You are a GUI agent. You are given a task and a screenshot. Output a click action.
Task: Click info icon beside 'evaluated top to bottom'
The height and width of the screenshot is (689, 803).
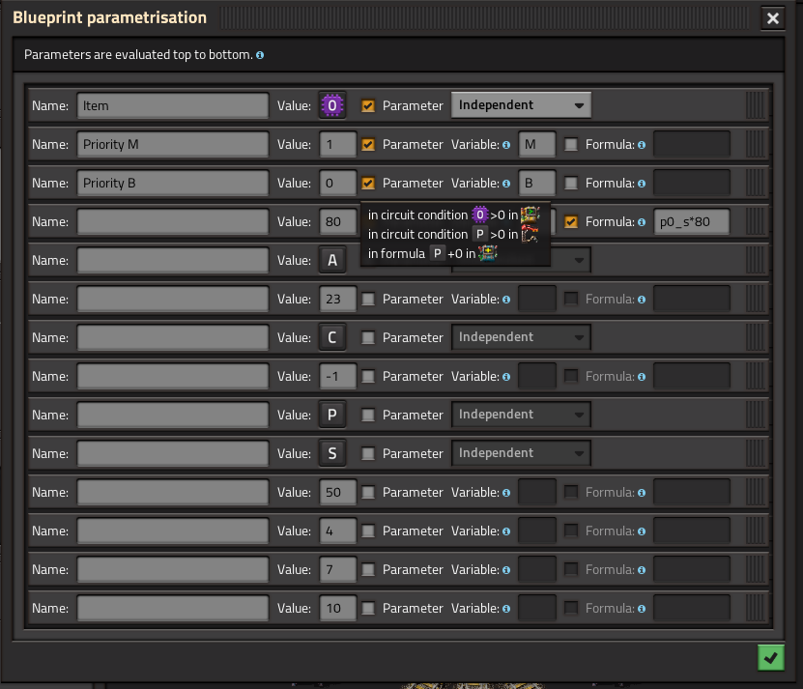pos(260,55)
